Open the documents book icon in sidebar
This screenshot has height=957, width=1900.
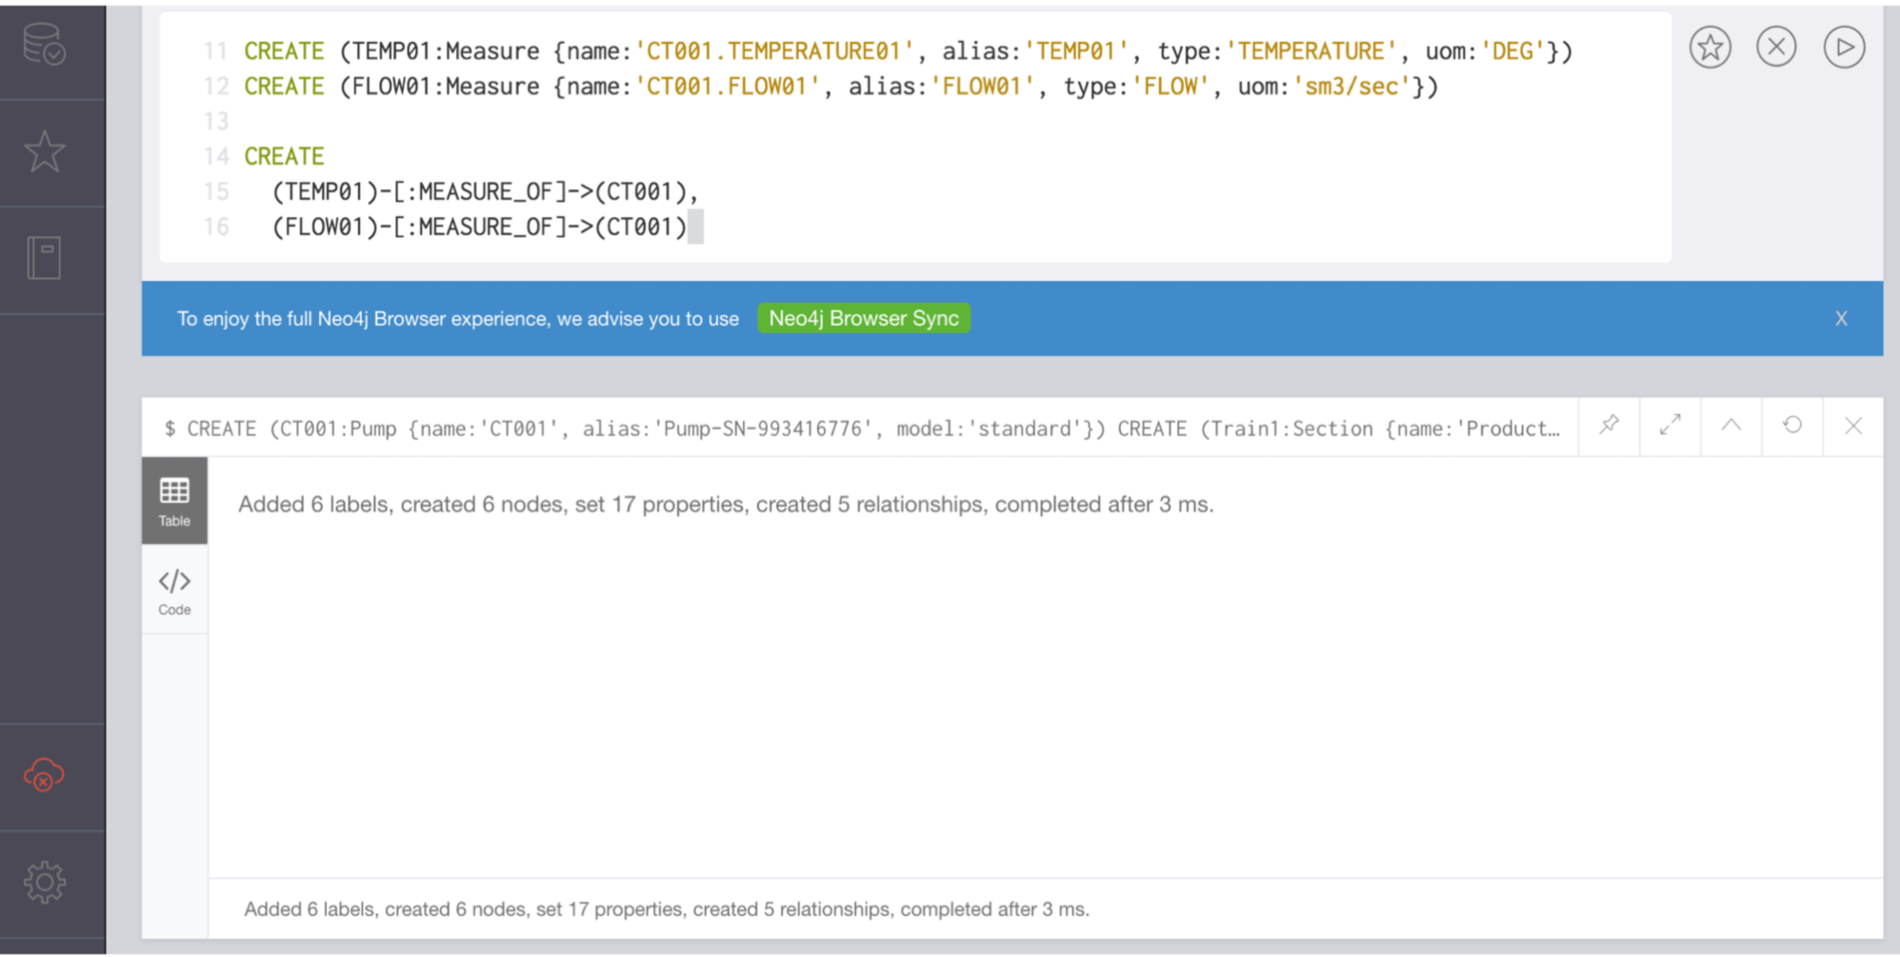[44, 258]
